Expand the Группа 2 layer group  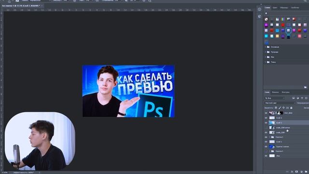point(270,137)
